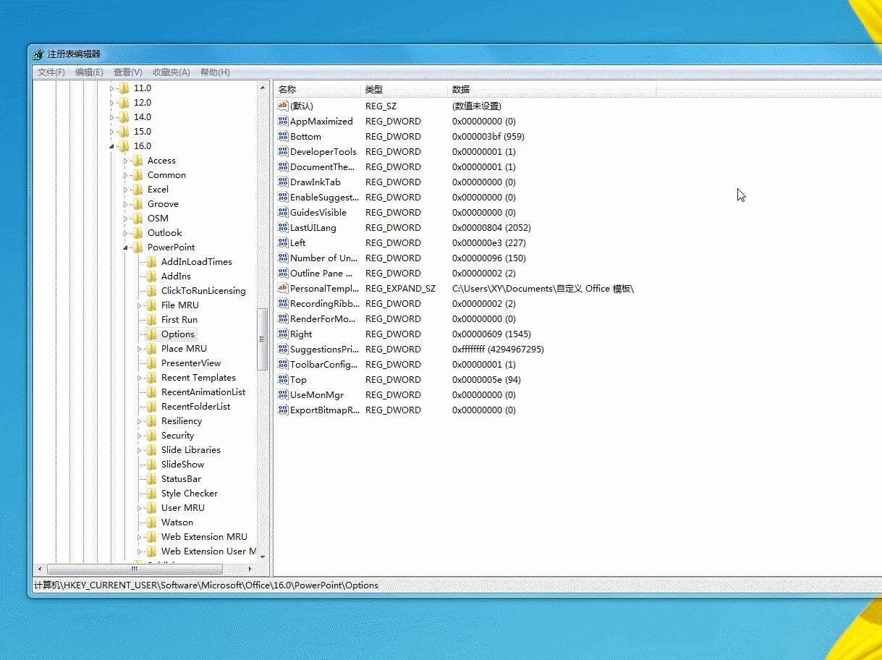This screenshot has height=660, width=882.
Task: Click the Outlook folder icon in tree
Action: tap(138, 233)
